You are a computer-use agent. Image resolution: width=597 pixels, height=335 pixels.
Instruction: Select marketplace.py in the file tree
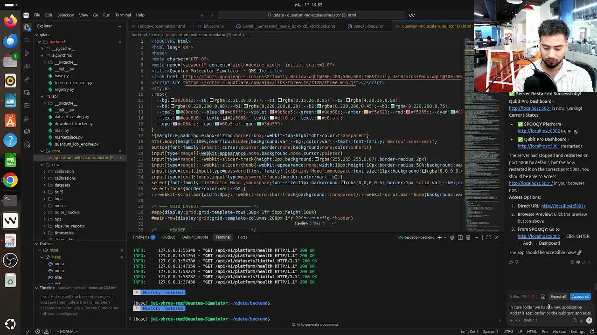point(68,137)
